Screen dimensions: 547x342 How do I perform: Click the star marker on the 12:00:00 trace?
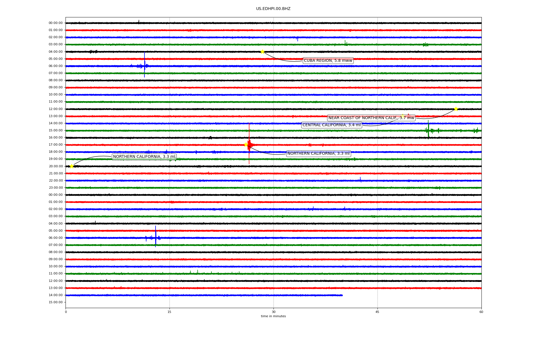(x=456, y=109)
